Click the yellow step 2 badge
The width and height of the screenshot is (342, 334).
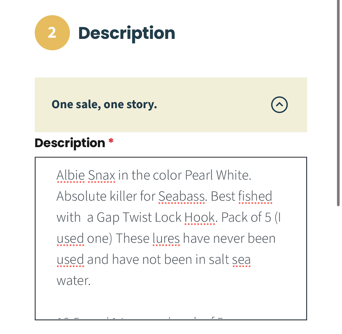53,33
